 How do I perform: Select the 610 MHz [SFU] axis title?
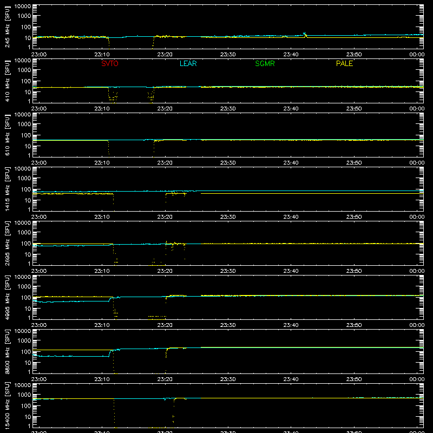[x=7, y=135]
